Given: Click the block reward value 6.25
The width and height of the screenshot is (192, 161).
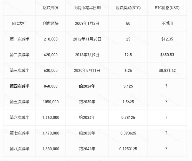Looking at the screenshot, I should (128, 70).
